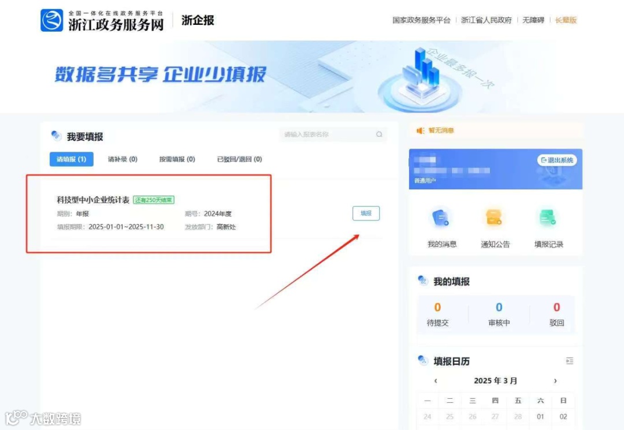This screenshot has height=430, width=624.
Task: Click the 退出系统 logout button
Action: click(557, 160)
